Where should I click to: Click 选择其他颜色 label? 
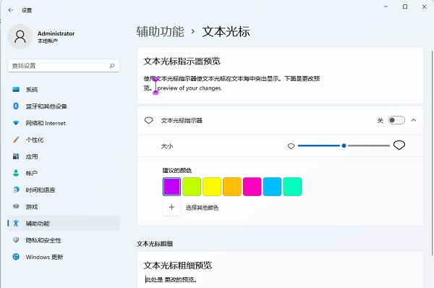click(x=202, y=208)
